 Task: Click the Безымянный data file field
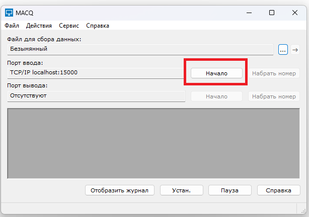coord(140,49)
